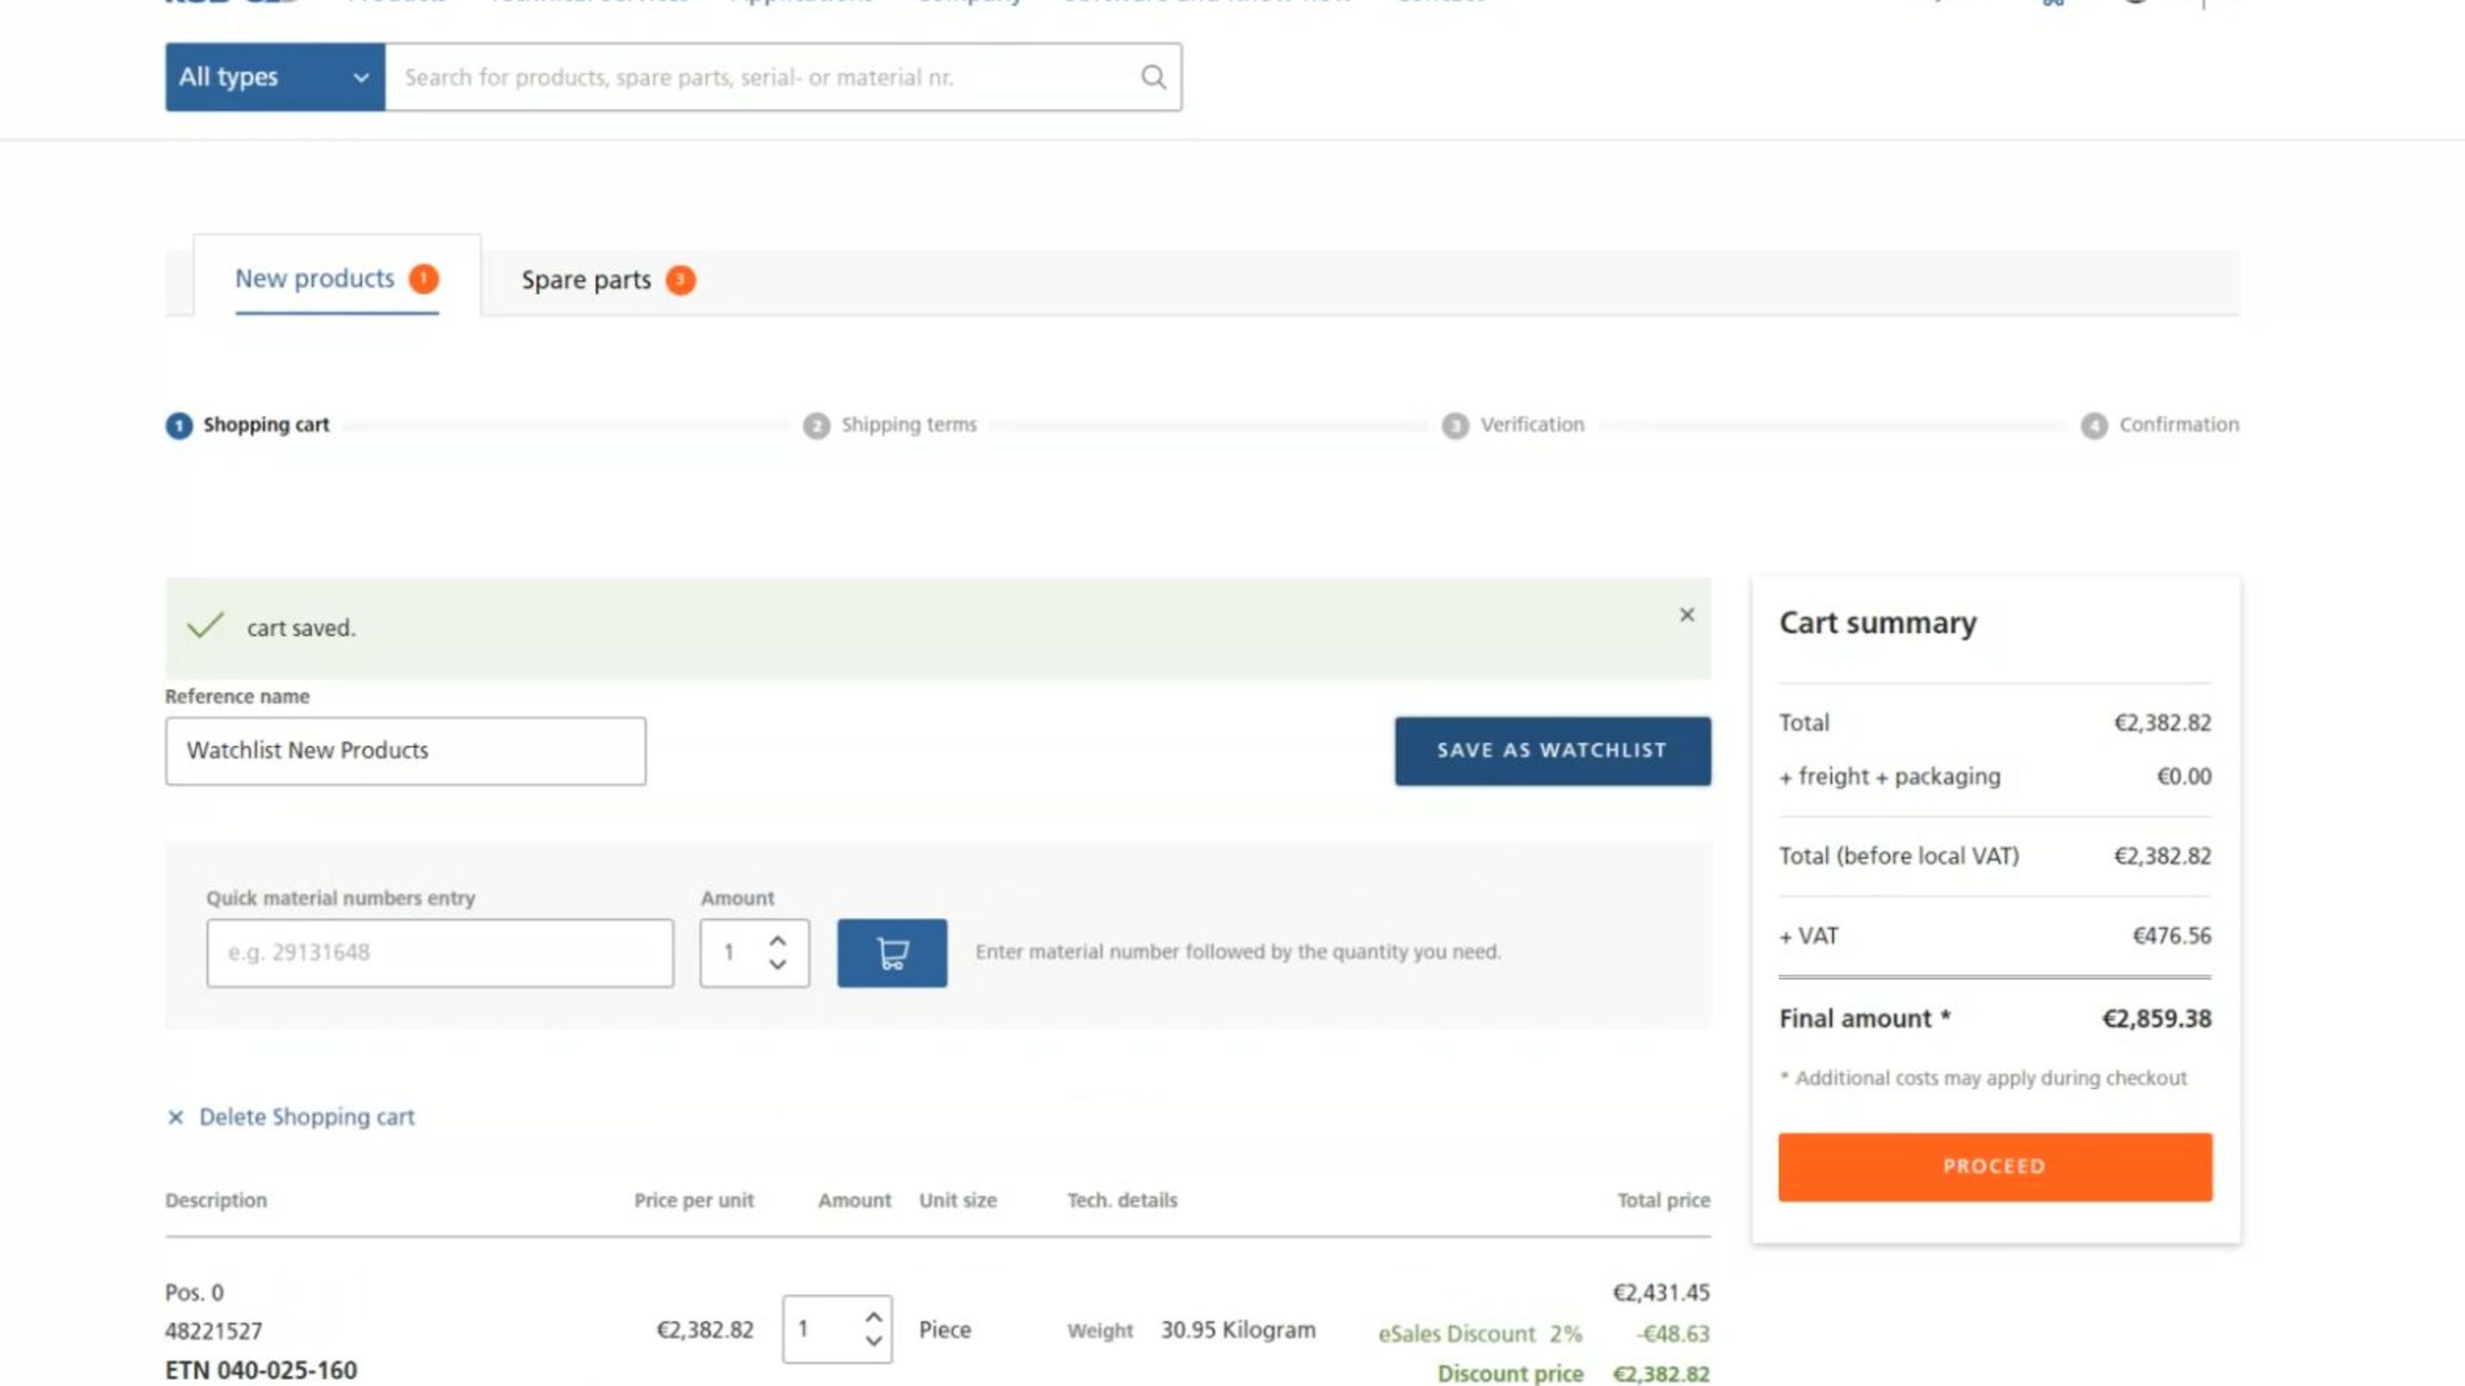Click Save as Watchlist button
The width and height of the screenshot is (2465, 1386).
click(x=1551, y=751)
